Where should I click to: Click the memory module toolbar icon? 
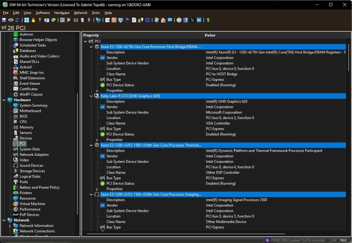point(76,20)
